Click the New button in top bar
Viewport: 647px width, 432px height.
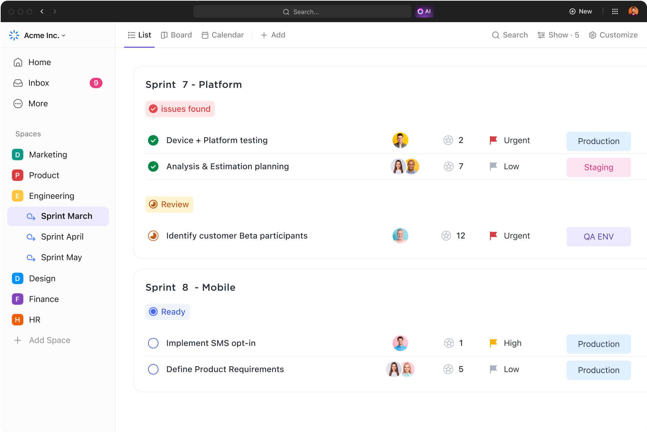(581, 11)
